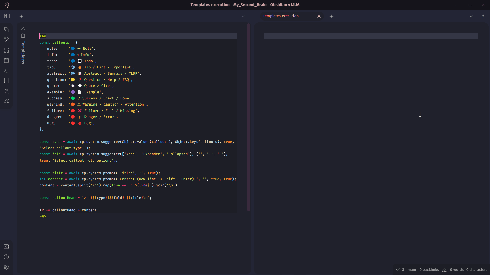Viewport: 490px width, 275px height.
Task: Click the 'Note' callout line
Action: tap(71, 48)
